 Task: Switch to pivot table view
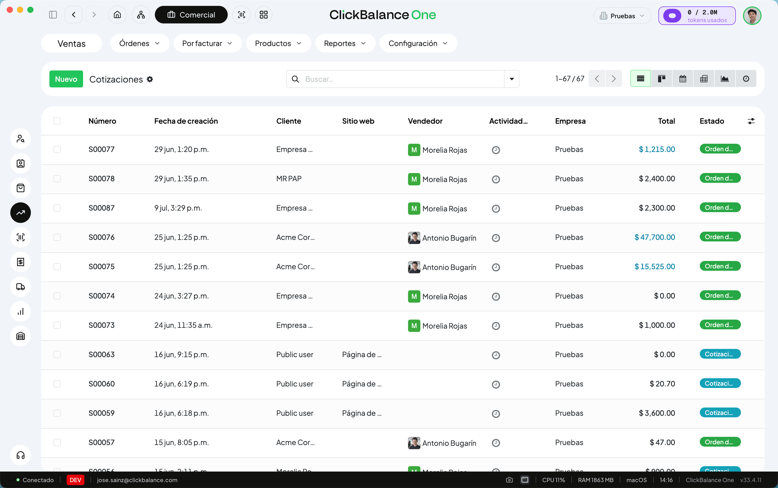704,79
